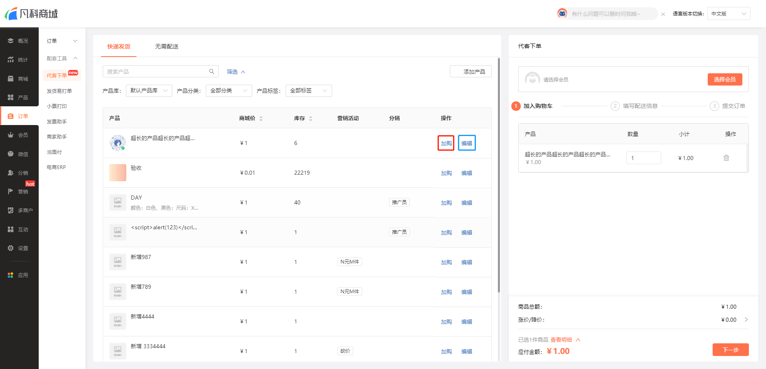Open 发货易打单 menu item

pyautogui.click(x=59, y=91)
